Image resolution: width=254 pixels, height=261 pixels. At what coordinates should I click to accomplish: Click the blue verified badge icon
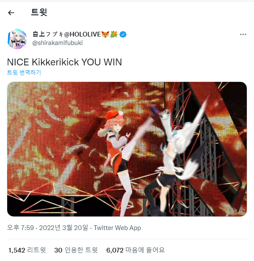coord(123,34)
